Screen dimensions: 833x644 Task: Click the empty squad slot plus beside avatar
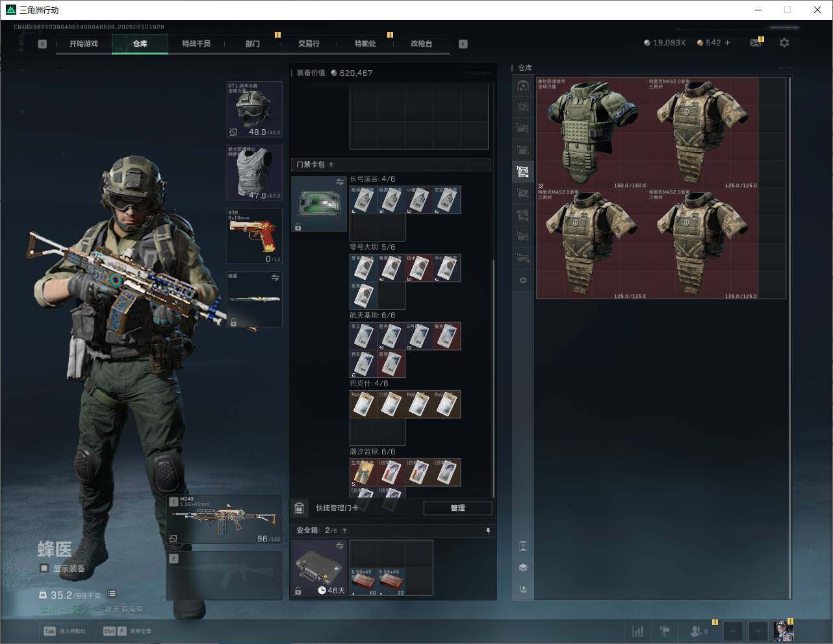click(758, 631)
